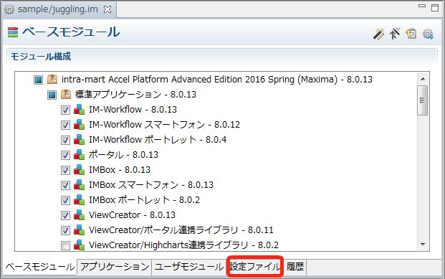
Task: Select the IM-Workflow ポートレット - 8.0.4 text
Action: tap(158, 139)
